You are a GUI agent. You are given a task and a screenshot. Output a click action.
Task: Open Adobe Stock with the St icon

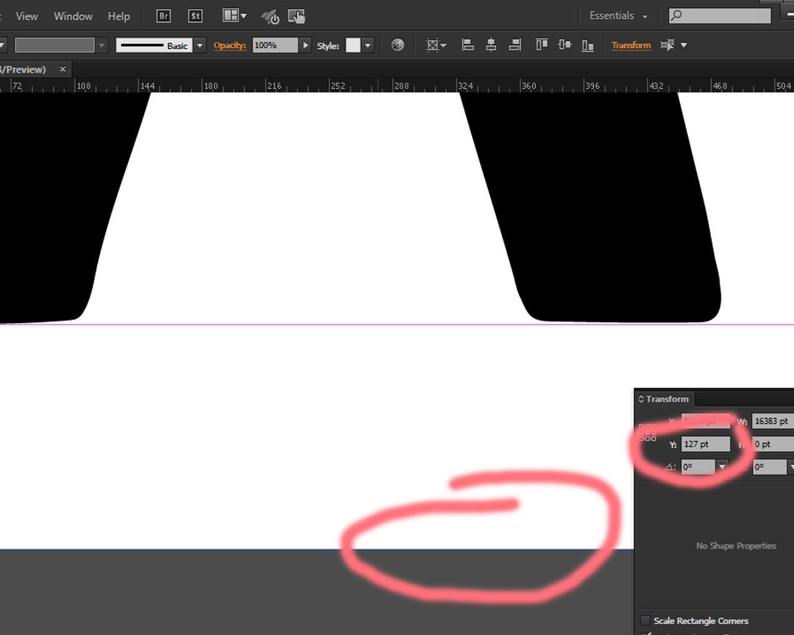[x=195, y=16]
